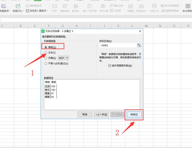Click the 取消 cancel button
This screenshot has width=194, height=148.
85,115
